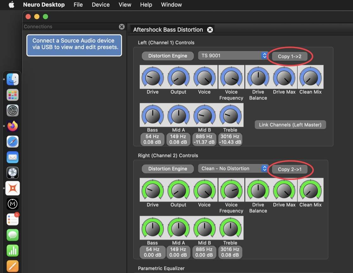353x273 pixels.
Task: Open the black circular waveform app in Dock
Action: tap(13, 204)
